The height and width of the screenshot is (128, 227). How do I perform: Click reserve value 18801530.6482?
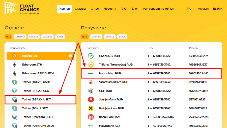(199, 73)
